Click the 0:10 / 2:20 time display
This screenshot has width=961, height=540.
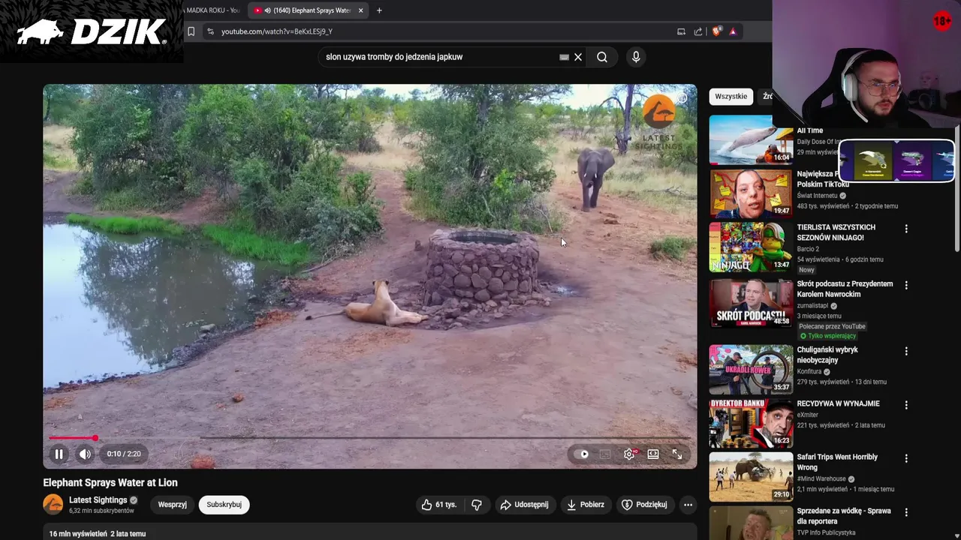click(x=124, y=454)
